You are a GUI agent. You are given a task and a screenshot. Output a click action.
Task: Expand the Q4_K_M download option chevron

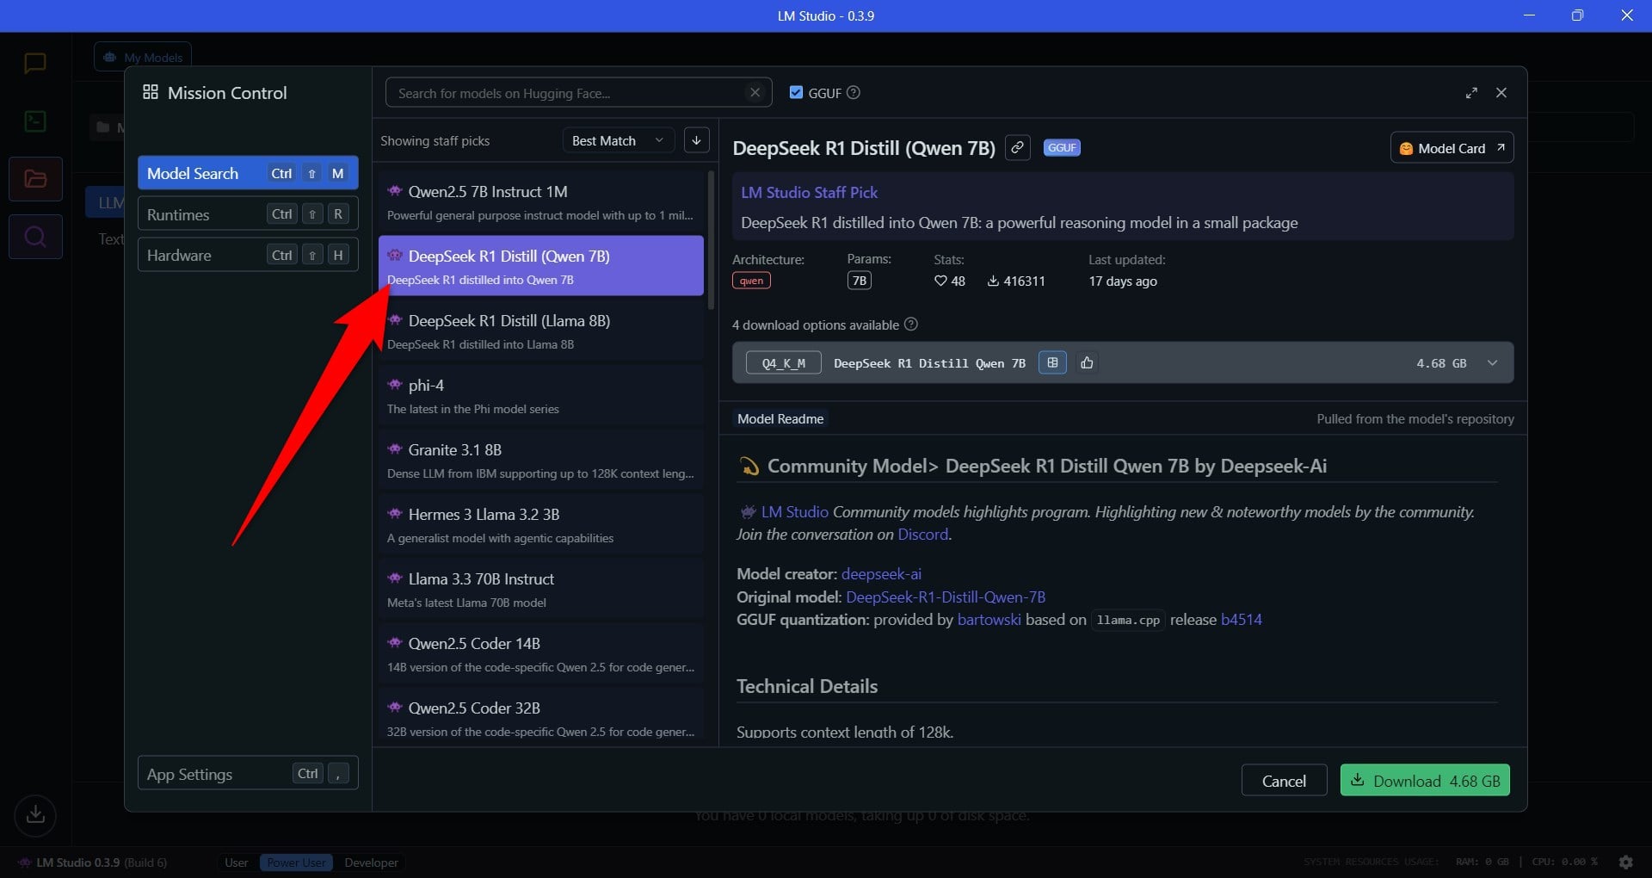click(x=1493, y=363)
